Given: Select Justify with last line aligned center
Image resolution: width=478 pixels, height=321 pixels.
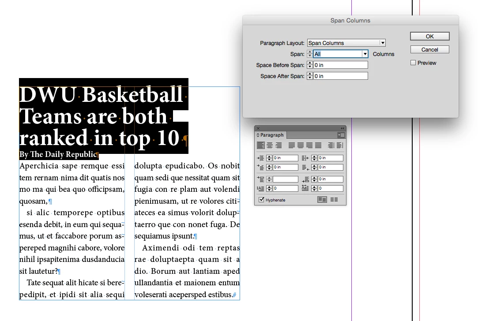Looking at the screenshot, I should click(x=301, y=145).
